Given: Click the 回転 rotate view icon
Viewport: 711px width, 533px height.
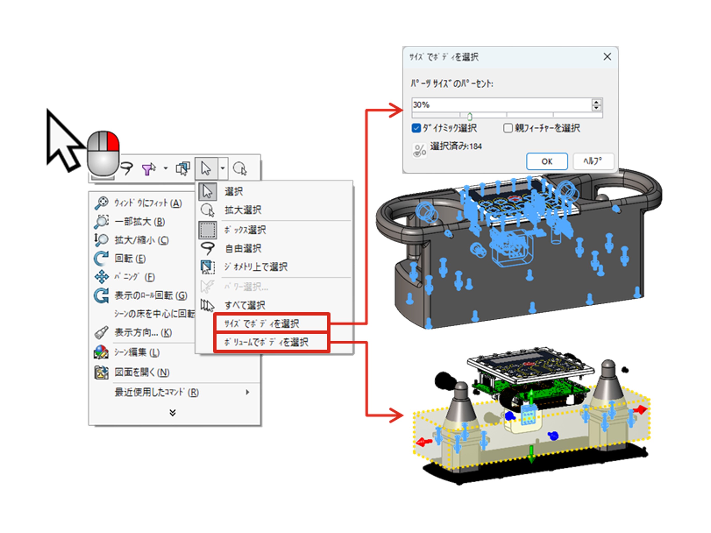Looking at the screenshot, I should pyautogui.click(x=101, y=259).
